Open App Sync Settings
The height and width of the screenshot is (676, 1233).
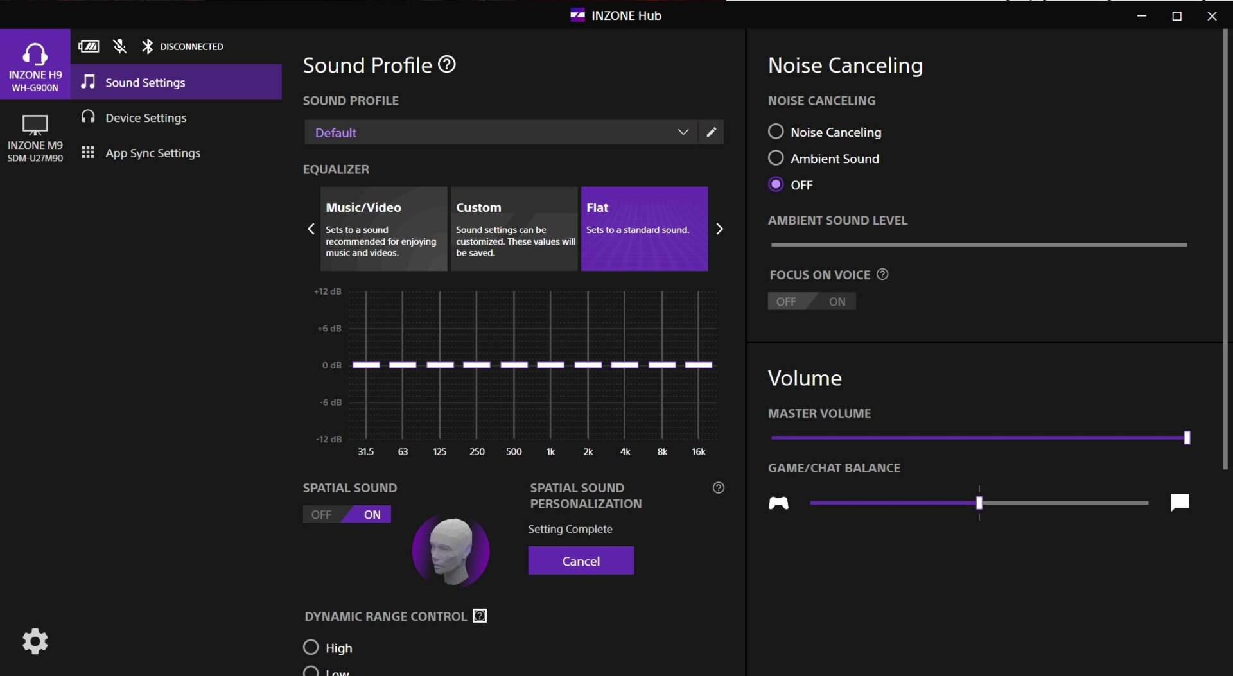153,153
